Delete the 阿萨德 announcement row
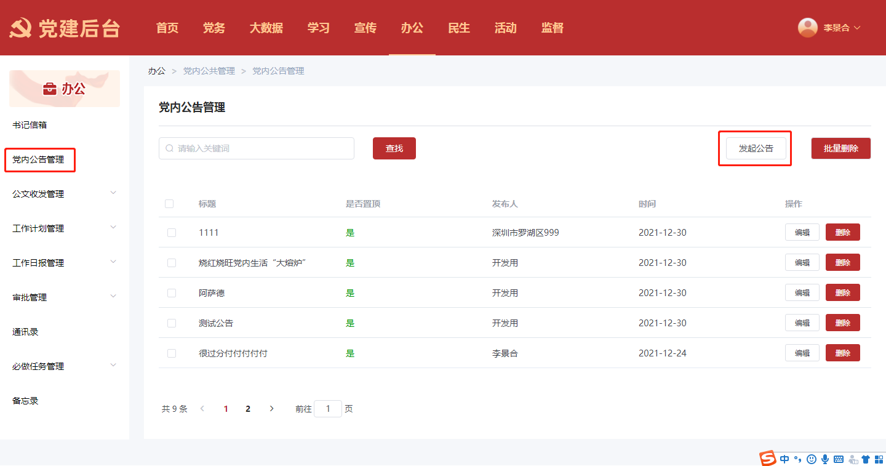886x466 pixels. point(842,292)
